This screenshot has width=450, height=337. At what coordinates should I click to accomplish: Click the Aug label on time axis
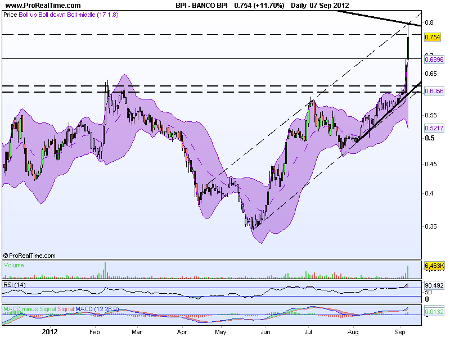pos(353,332)
